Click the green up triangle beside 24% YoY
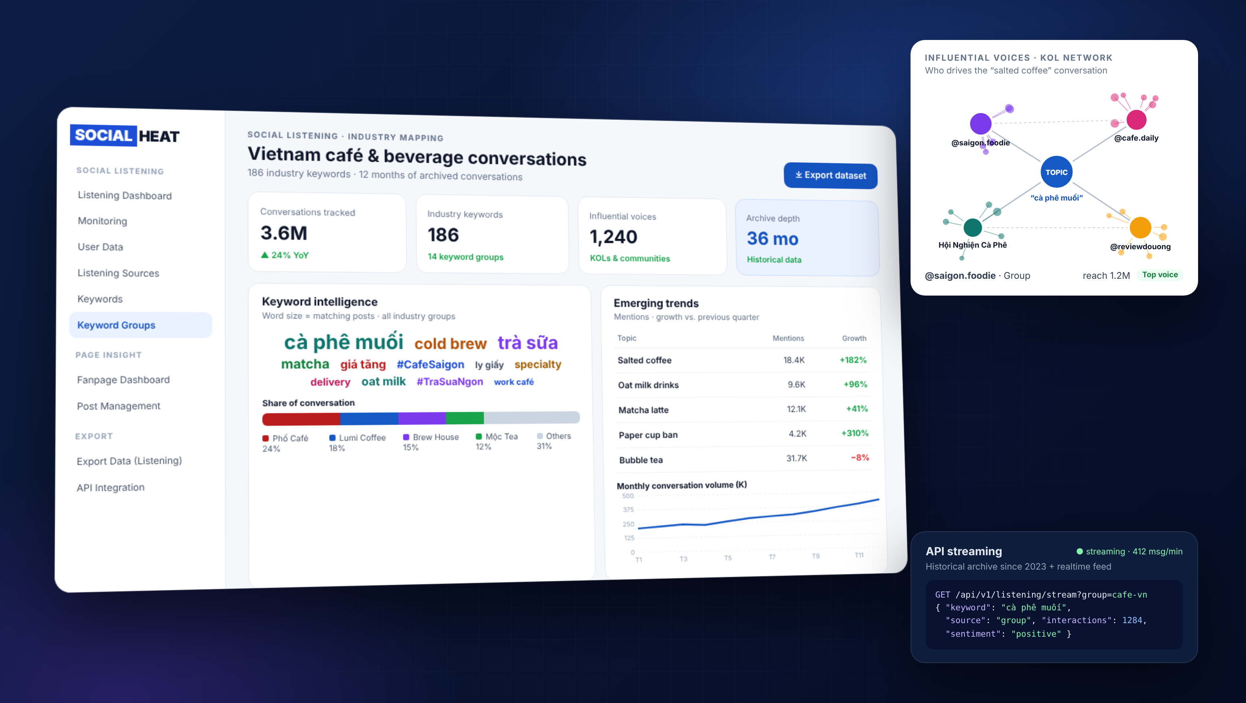This screenshot has width=1246, height=703. [x=265, y=255]
